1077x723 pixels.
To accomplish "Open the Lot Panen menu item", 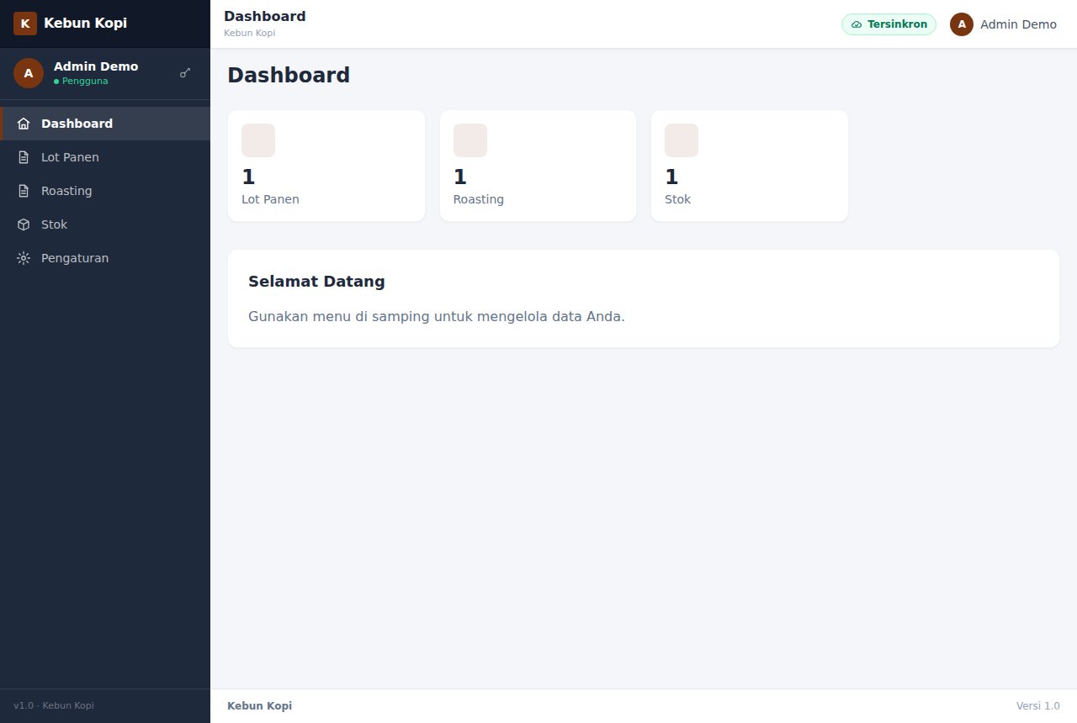I will pos(105,157).
